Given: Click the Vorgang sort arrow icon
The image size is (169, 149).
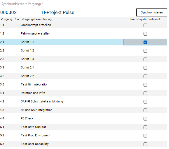Looking at the screenshot, I should [18, 19].
